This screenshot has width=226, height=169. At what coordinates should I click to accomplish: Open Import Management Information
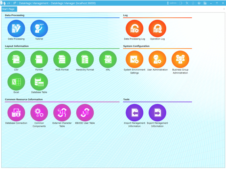pos(134,113)
